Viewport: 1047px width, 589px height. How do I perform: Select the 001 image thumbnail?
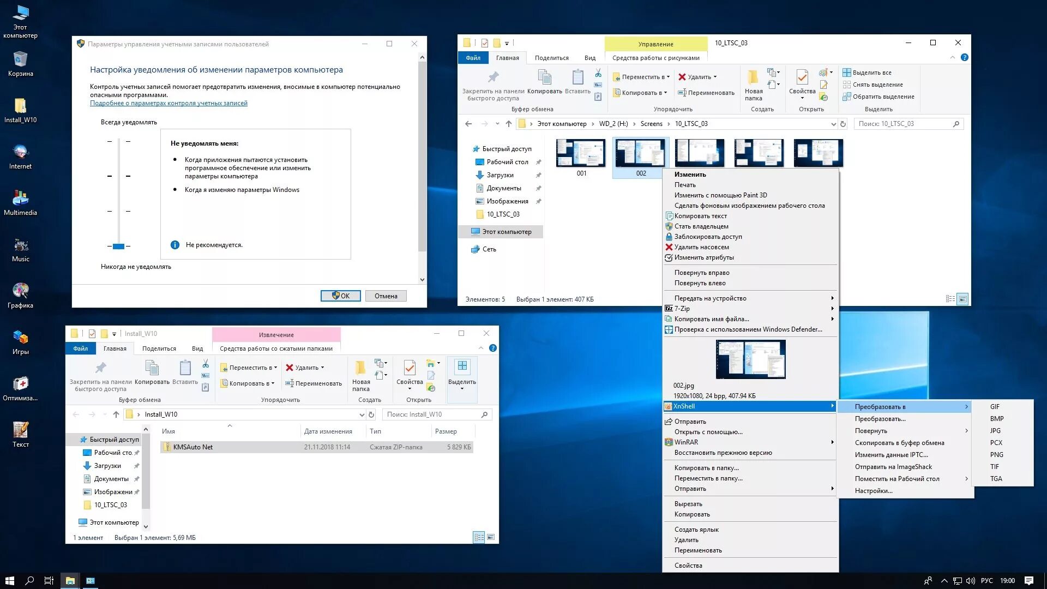pos(581,154)
